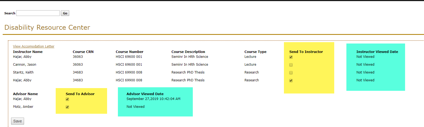The image size is (424, 127).
Task: Click the Save button
Action: (18, 121)
